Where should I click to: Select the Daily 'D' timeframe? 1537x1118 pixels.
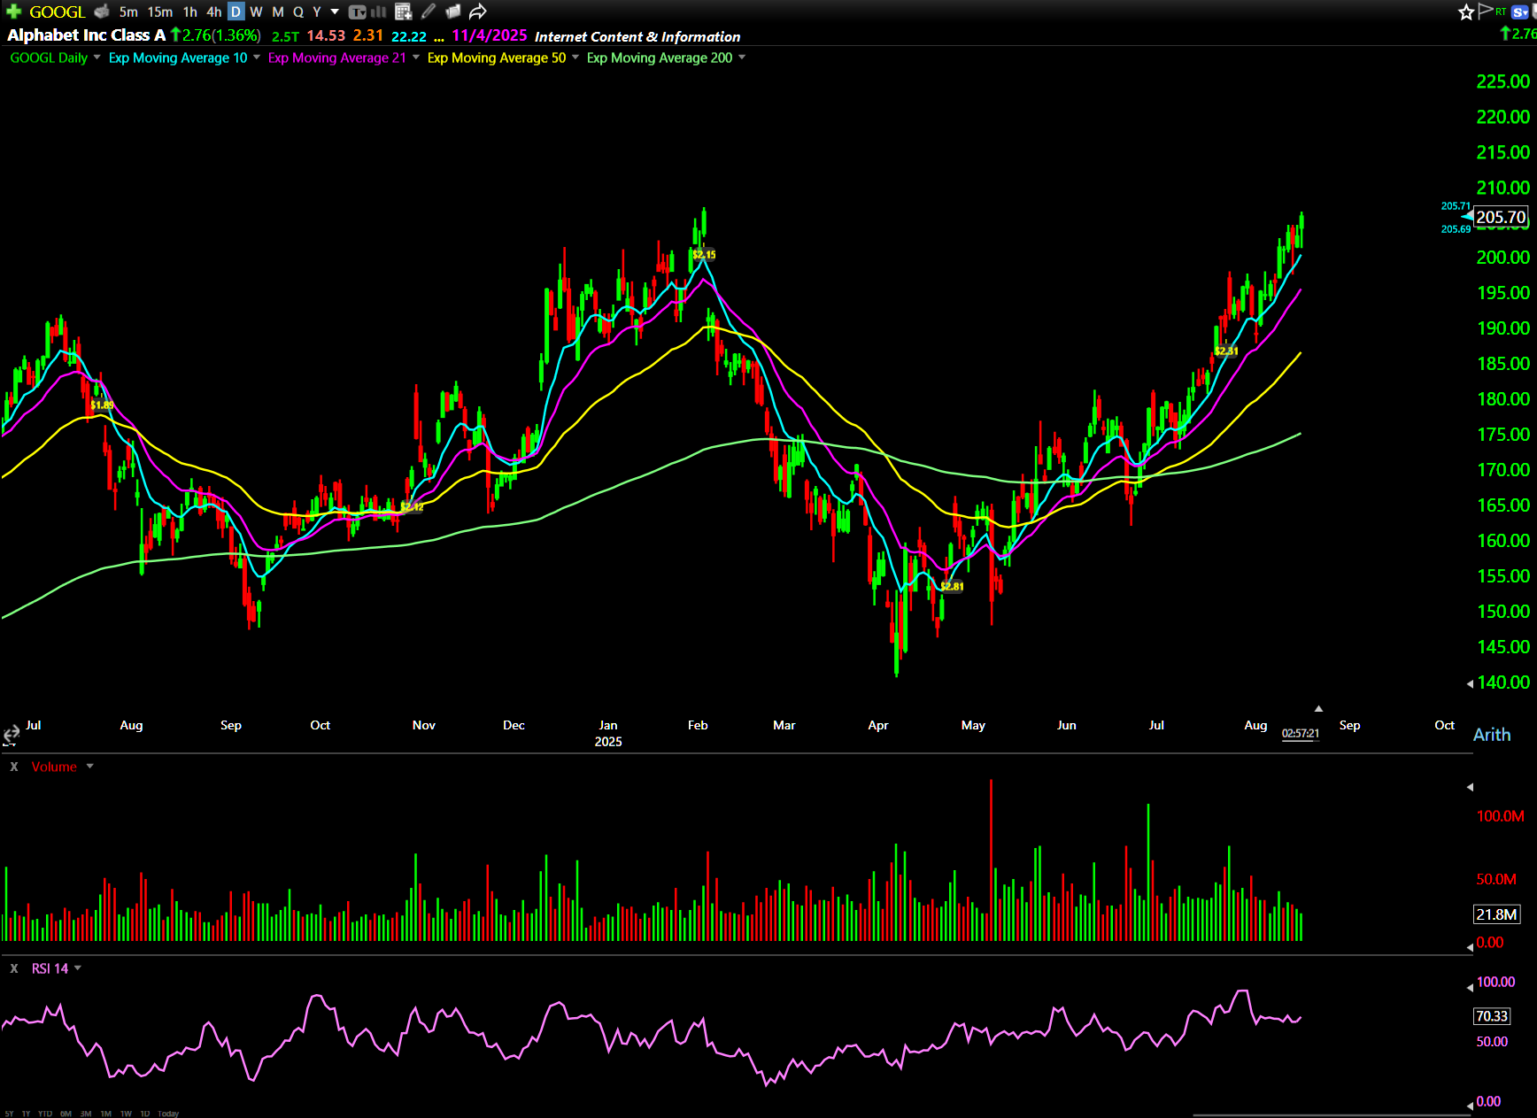click(236, 12)
